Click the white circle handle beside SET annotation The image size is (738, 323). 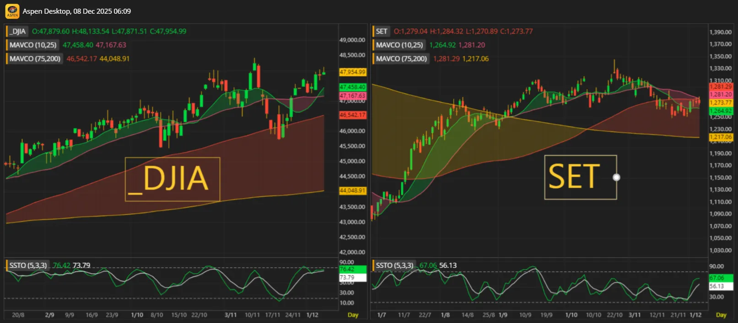pyautogui.click(x=616, y=177)
